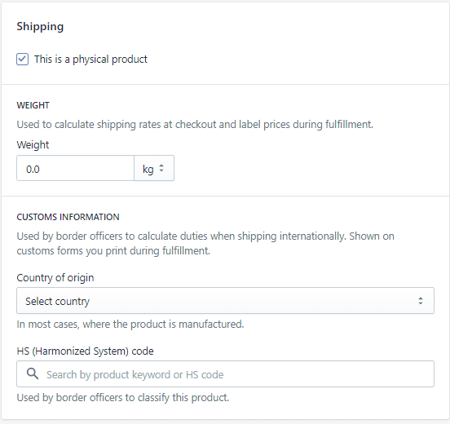Click the up-down arrows beside kg
This screenshot has height=424, width=450.
(x=161, y=168)
